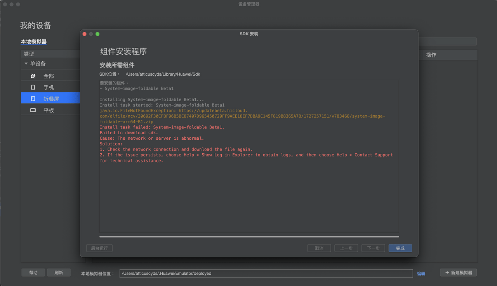Click 'Failed to download sdk.' log line
497x286 pixels.
(x=129, y=133)
